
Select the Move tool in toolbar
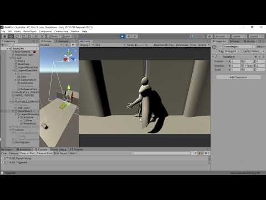click(11, 37)
